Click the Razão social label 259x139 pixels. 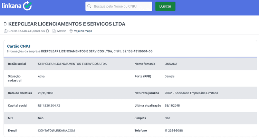[x=17, y=64]
